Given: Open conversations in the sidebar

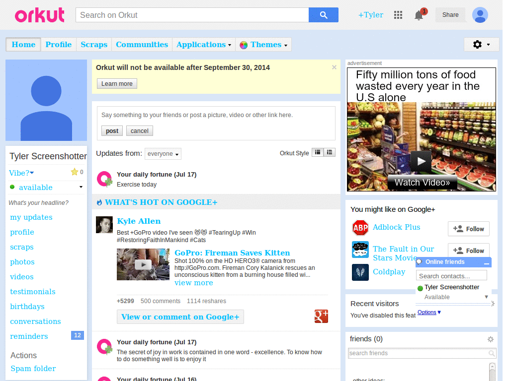Looking at the screenshot, I should tap(35, 321).
